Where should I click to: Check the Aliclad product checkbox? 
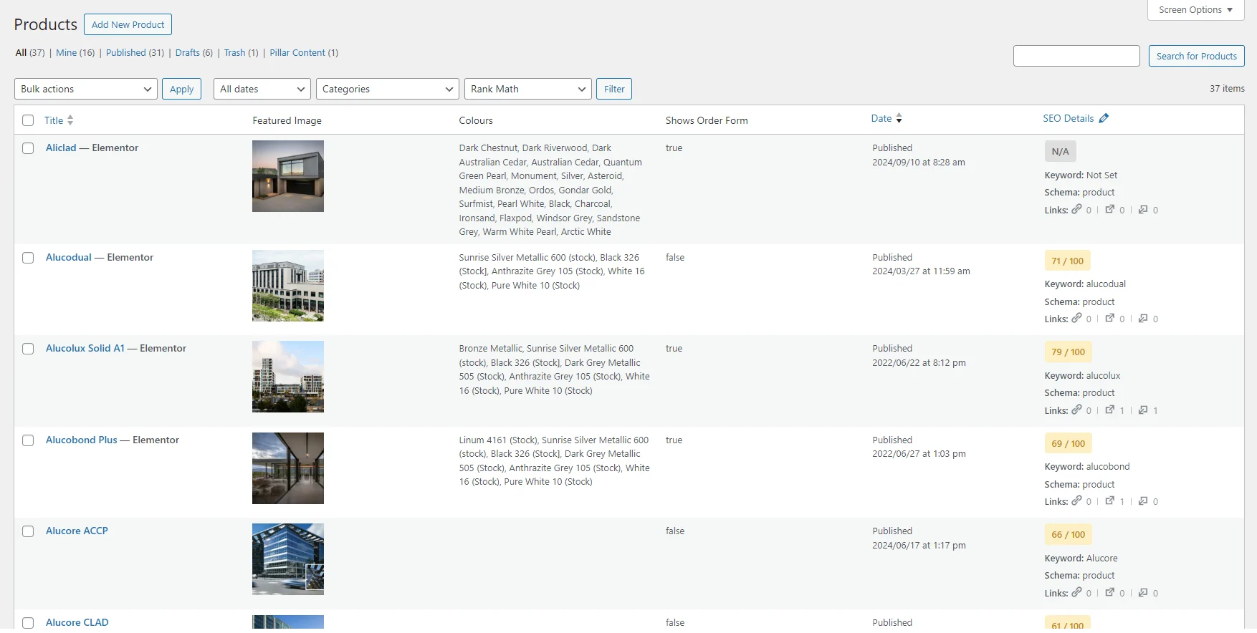coord(28,148)
